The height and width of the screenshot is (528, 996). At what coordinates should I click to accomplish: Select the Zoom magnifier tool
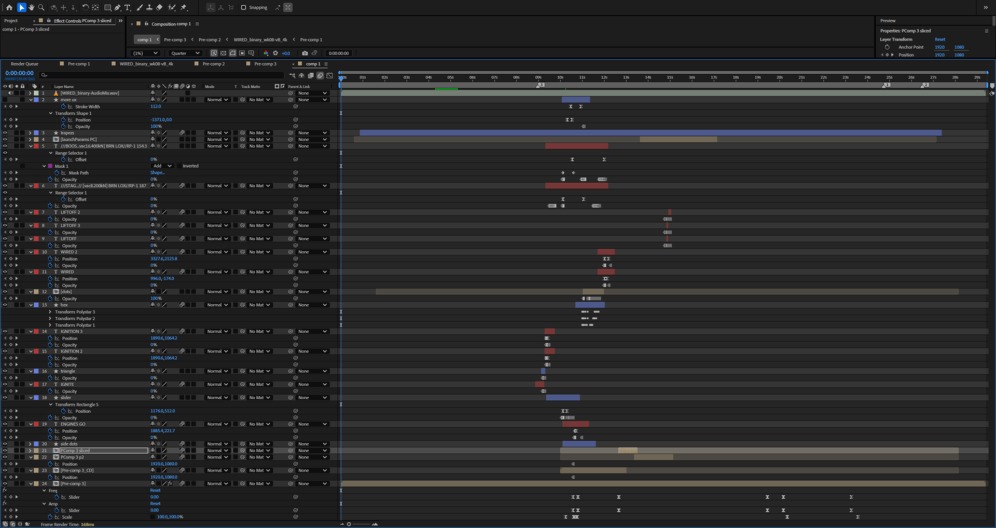[41, 7]
